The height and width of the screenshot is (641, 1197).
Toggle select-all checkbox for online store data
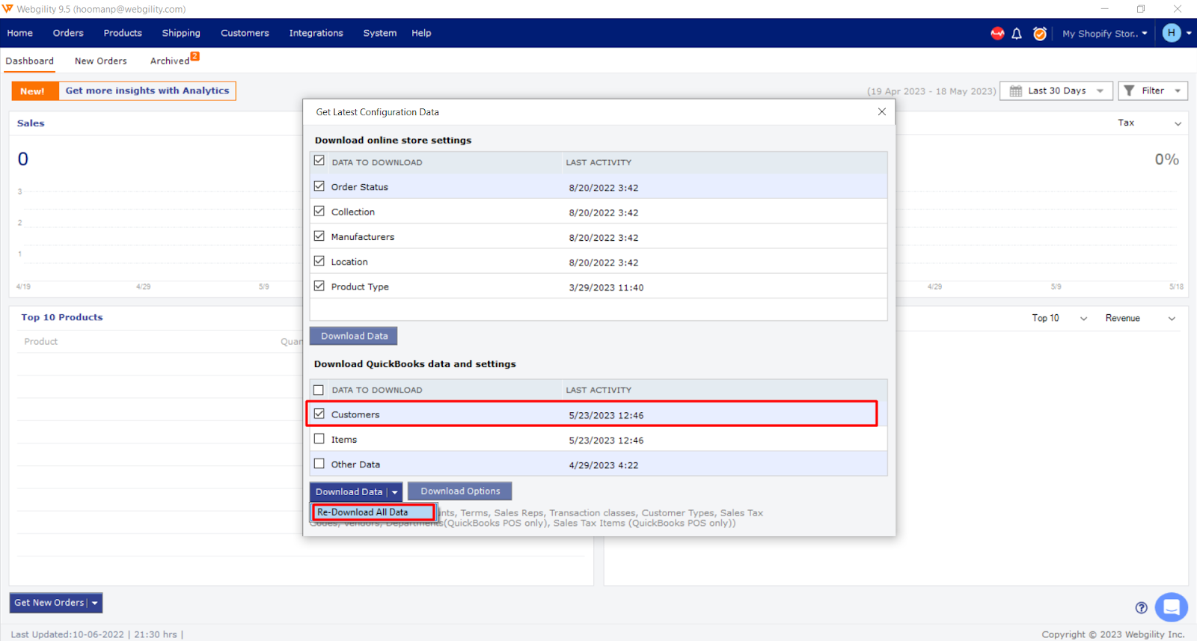(319, 161)
